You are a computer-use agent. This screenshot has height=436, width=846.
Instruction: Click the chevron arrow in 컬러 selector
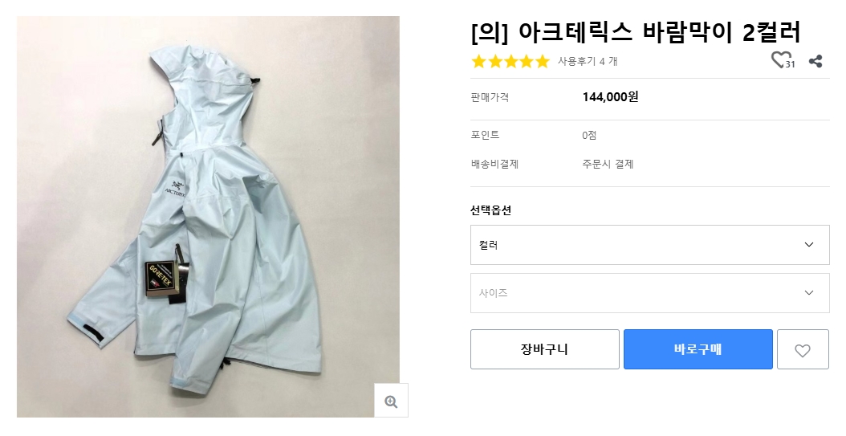pyautogui.click(x=808, y=245)
